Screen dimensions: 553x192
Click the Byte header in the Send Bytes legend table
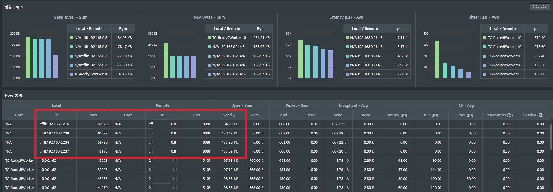123,29
